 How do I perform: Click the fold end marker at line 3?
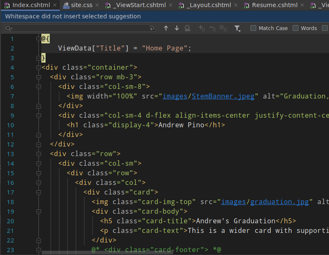[x=38, y=58]
